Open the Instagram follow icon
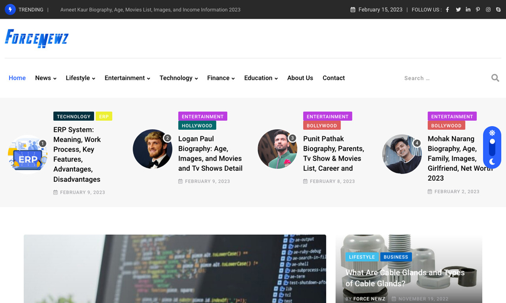This screenshot has height=303, width=506. tap(488, 10)
